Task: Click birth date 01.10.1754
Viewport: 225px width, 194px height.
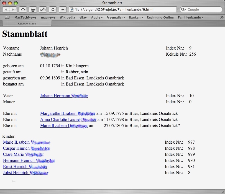Action: (x=50, y=66)
